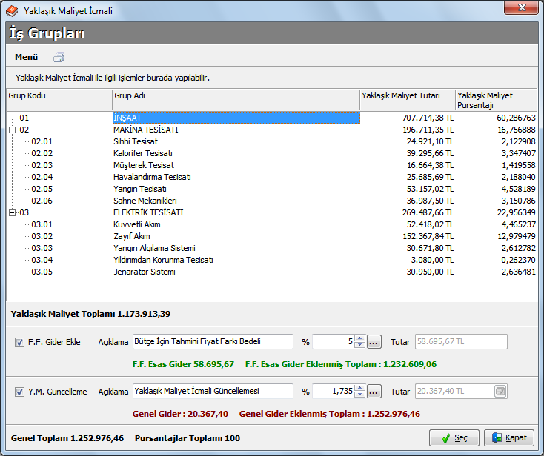
Task: Collapse the 03 ELEKTRİK TESİSATI group
Action: pyautogui.click(x=13, y=212)
